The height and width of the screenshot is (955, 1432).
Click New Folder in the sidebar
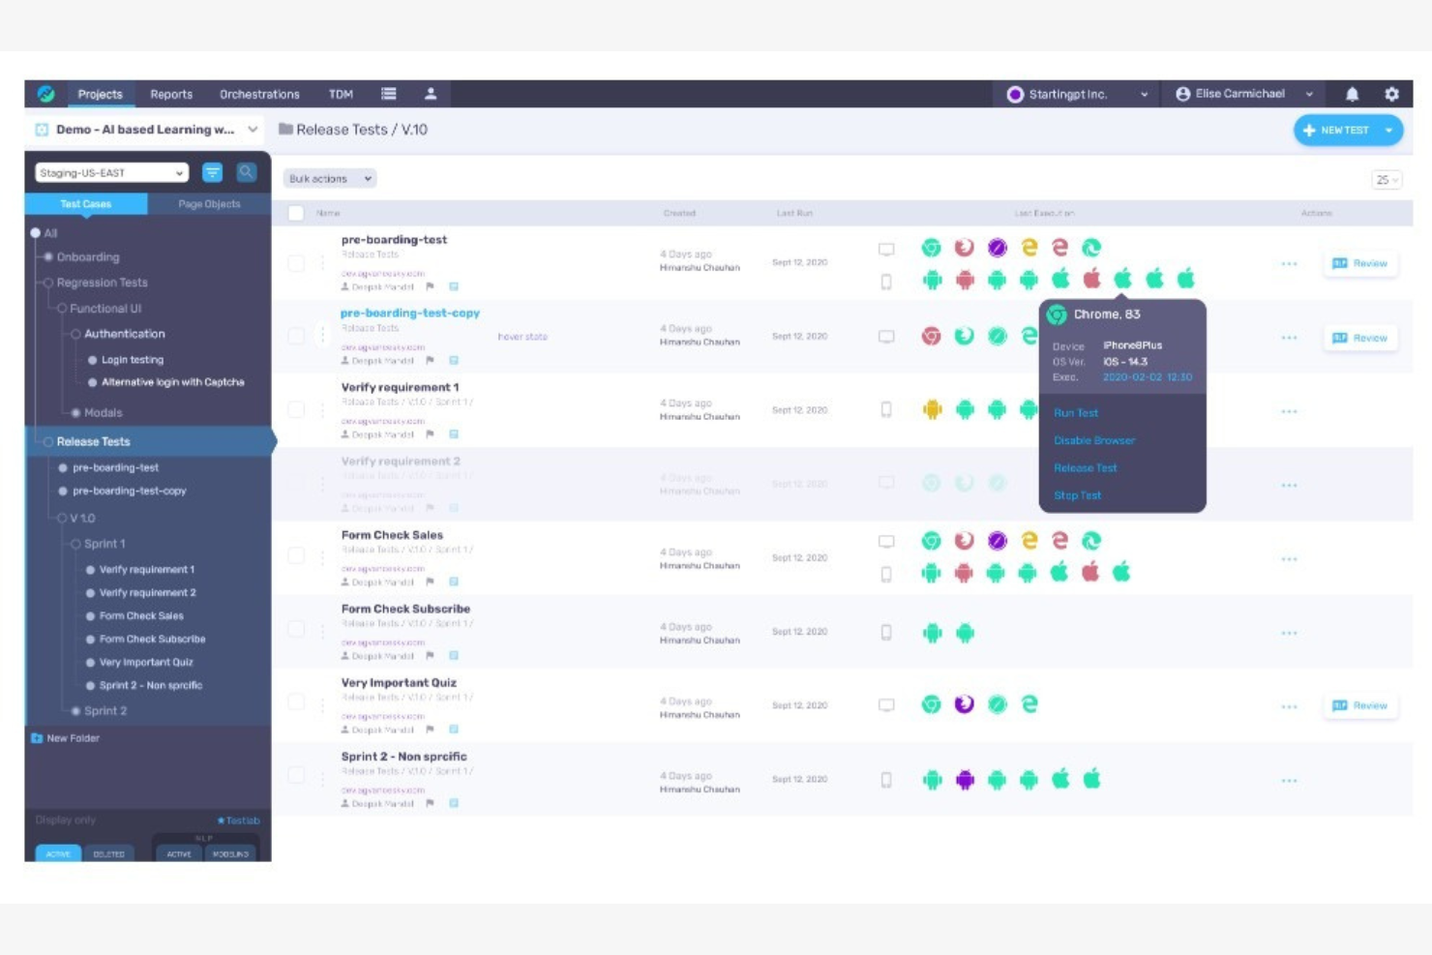tap(72, 737)
